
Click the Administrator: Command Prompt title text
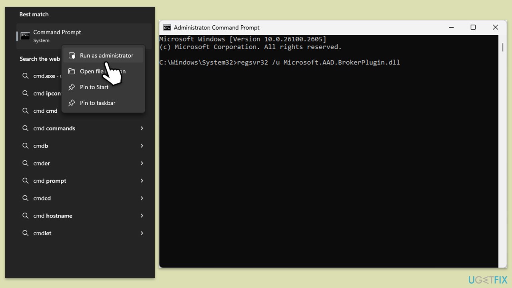coord(217,28)
